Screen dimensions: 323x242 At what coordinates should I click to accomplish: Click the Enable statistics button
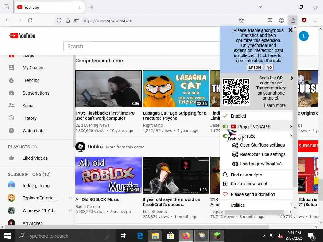pos(255,67)
